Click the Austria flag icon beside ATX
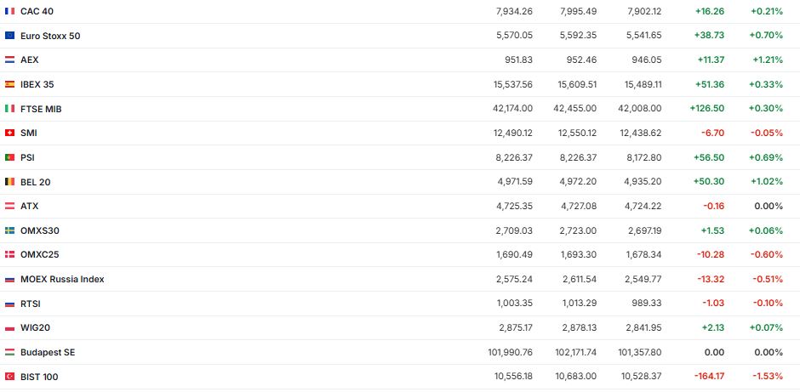 (9, 206)
